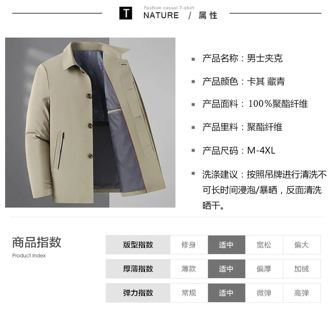Image resolution: width=334 pixels, height=311 pixels.
Task: Select 偏厚 thickness option
Action: [x=264, y=269]
